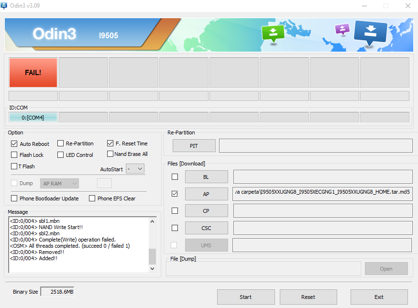The width and height of the screenshot is (418, 308).
Task: Check the CSC file checkbox
Action: pyautogui.click(x=175, y=228)
